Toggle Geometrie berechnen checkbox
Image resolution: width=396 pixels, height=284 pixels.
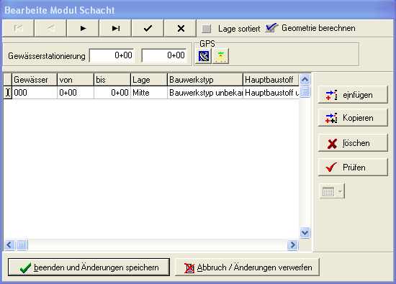pyautogui.click(x=271, y=28)
